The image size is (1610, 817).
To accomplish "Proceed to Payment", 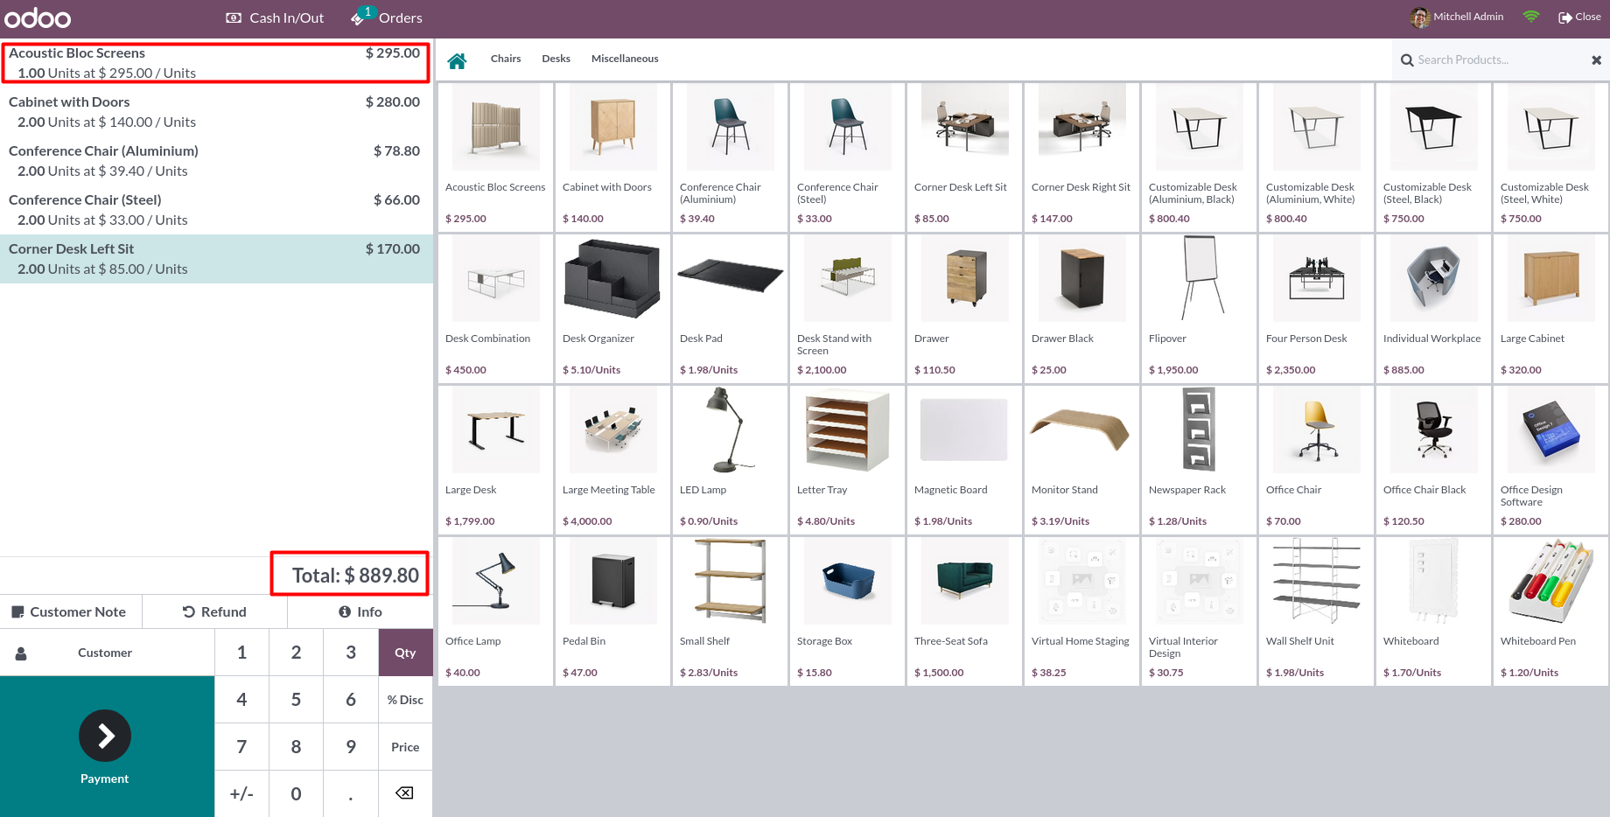I will pos(107,747).
